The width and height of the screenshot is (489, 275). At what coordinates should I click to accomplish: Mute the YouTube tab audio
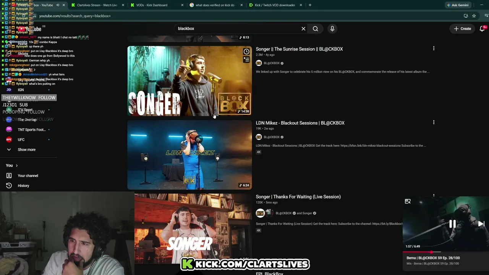coord(58,5)
